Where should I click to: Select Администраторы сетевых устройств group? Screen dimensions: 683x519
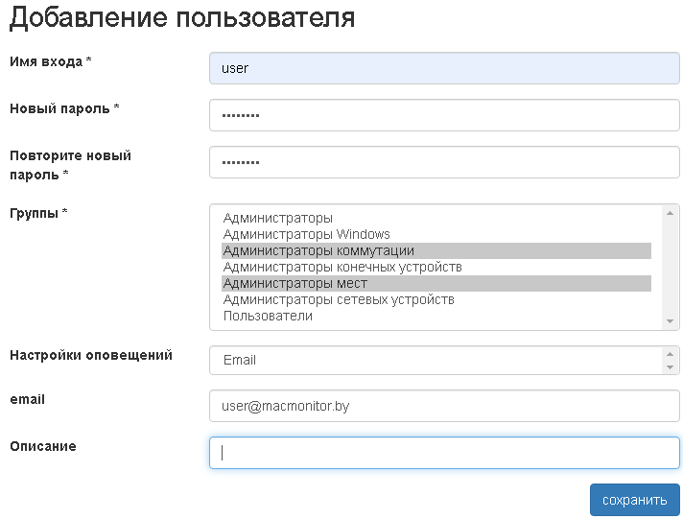[x=339, y=299]
